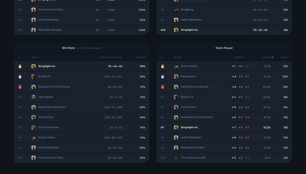The height and width of the screenshot is (174, 306).
Task: Open Marauders Burgers name in Deck Power table
Action: click(x=193, y=147)
